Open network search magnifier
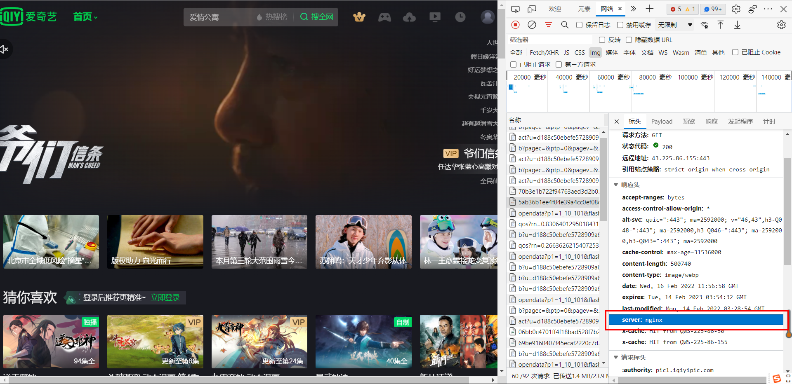The height and width of the screenshot is (384, 792). click(x=565, y=25)
